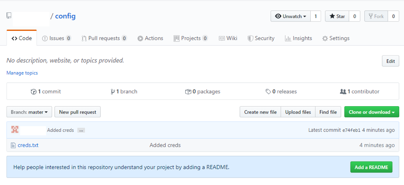Screen dimensions: 404x185
Task: Click the Actions play icon
Action: [140, 38]
